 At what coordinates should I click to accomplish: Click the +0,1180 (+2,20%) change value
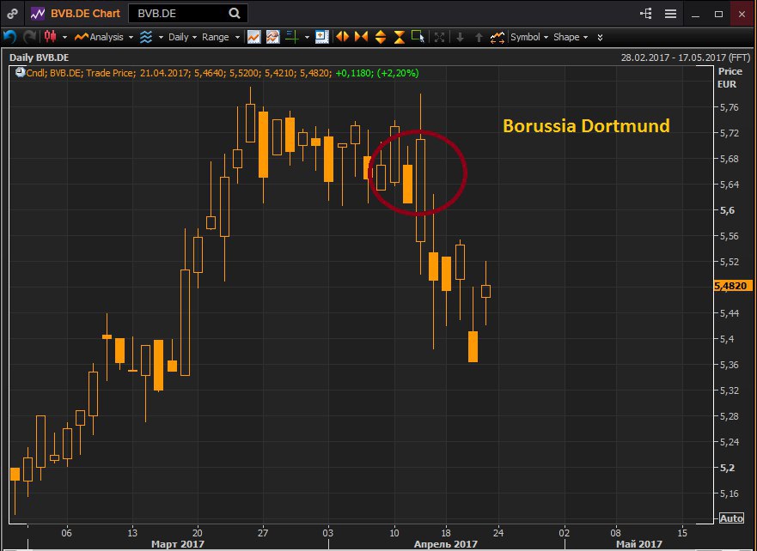[377, 73]
